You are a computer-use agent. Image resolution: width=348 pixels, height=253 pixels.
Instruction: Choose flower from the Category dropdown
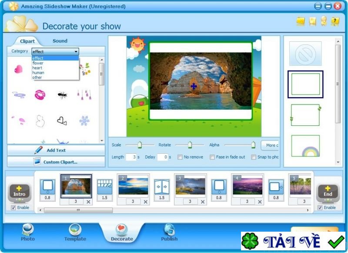coord(38,63)
